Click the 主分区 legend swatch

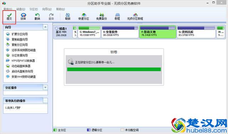pos(55,130)
